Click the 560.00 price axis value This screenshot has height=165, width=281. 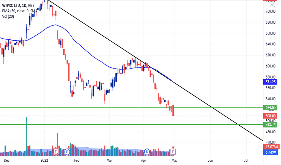click(x=270, y=88)
